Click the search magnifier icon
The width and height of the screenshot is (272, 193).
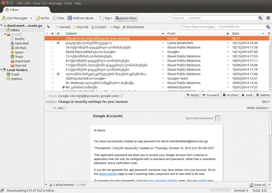pyautogui.click(x=260, y=18)
